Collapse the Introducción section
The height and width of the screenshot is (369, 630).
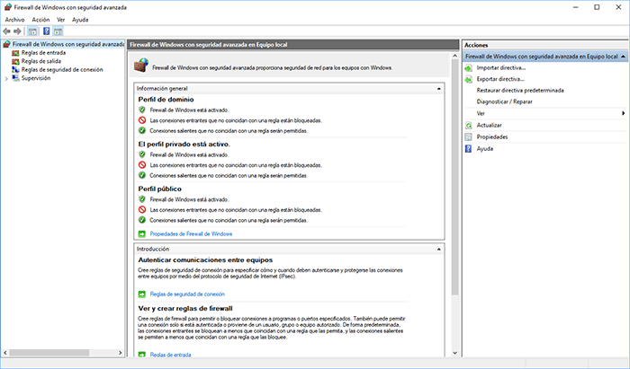click(x=438, y=248)
